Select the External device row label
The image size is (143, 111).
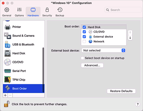click(103, 37)
